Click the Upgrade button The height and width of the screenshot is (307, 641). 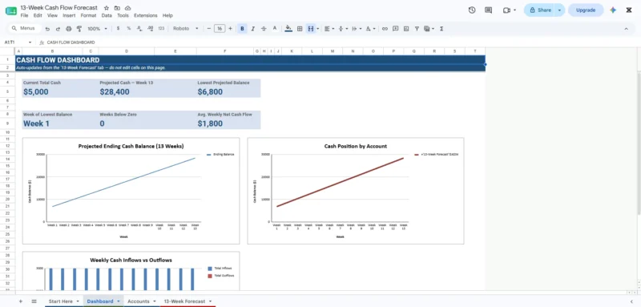tap(586, 10)
